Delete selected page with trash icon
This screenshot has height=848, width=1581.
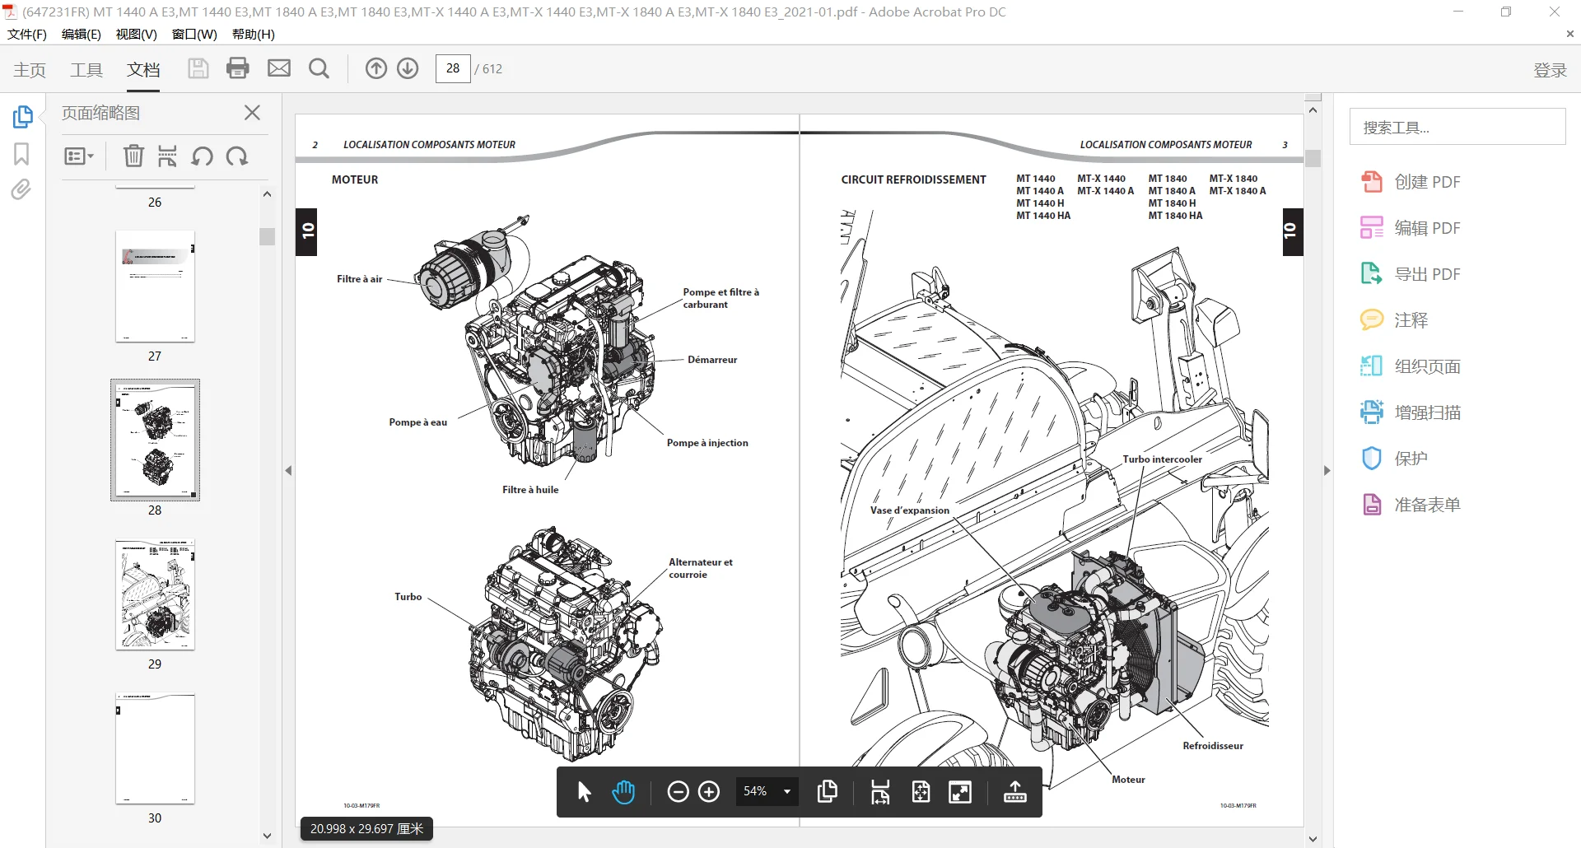[133, 156]
